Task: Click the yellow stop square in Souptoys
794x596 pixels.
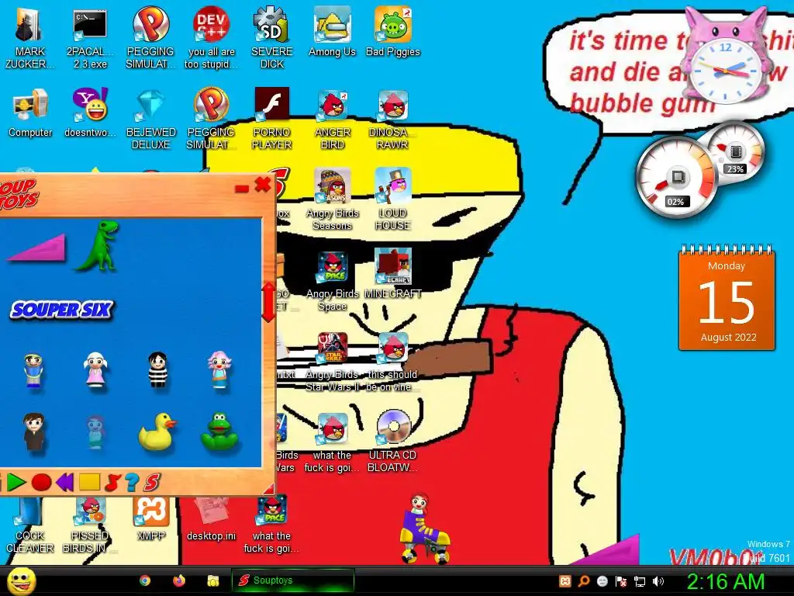Action: [90, 482]
